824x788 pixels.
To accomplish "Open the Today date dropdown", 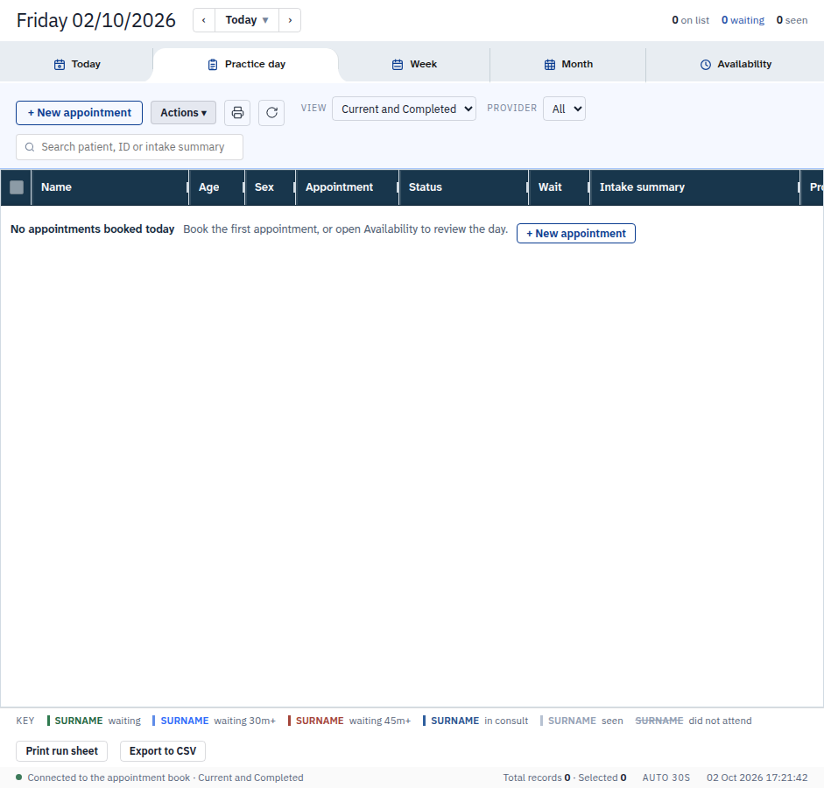I will tap(246, 20).
